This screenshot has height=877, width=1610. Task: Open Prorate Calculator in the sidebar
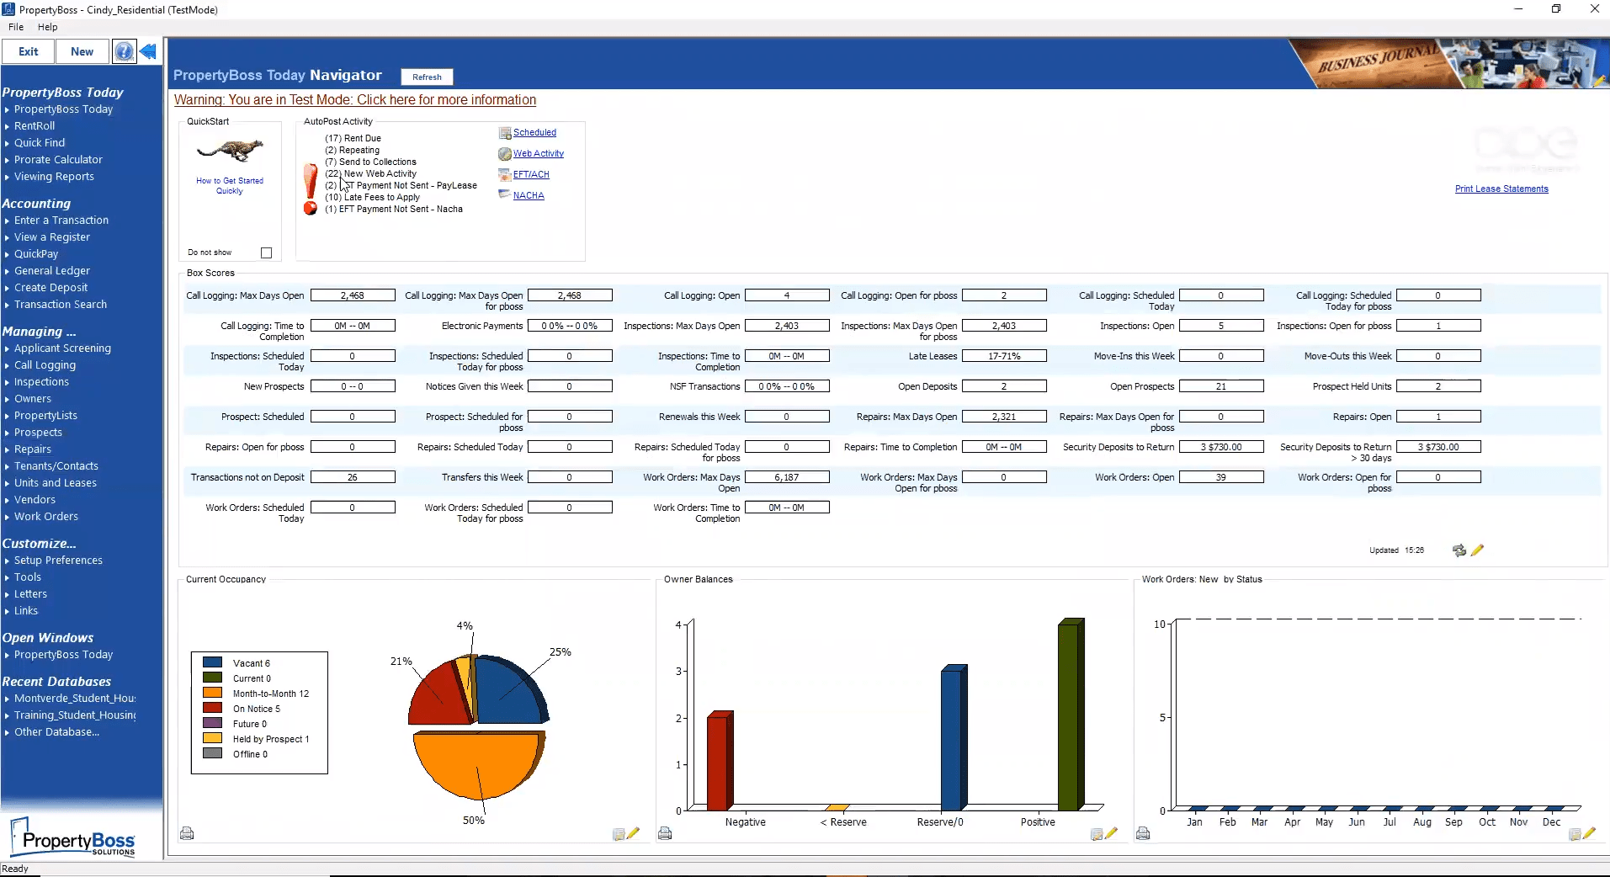click(58, 160)
